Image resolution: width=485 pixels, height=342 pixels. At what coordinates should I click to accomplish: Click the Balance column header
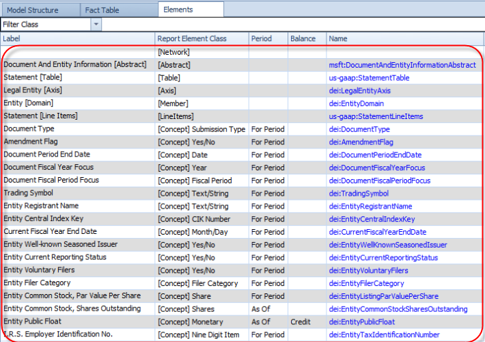point(307,39)
